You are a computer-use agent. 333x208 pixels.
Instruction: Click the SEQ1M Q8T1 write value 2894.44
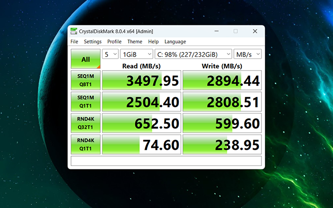pos(222,80)
